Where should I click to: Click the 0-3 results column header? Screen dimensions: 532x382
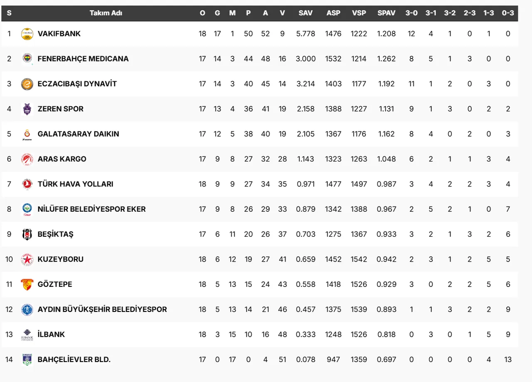pyautogui.click(x=507, y=13)
